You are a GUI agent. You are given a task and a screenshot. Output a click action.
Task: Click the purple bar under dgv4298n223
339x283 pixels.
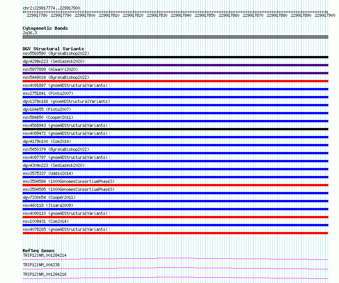[175, 65]
